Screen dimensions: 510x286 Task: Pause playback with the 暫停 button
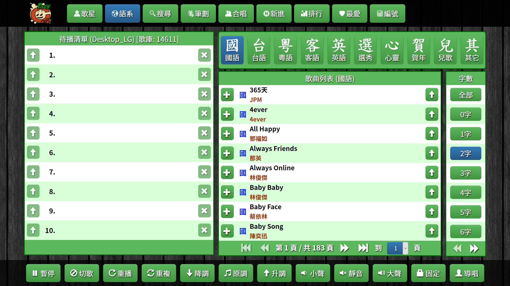click(x=43, y=273)
